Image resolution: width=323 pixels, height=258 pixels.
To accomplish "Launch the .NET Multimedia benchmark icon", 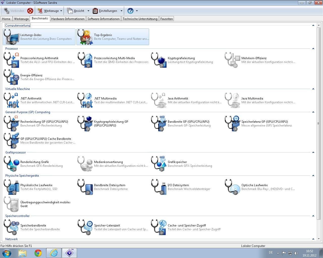I will tap(85, 100).
